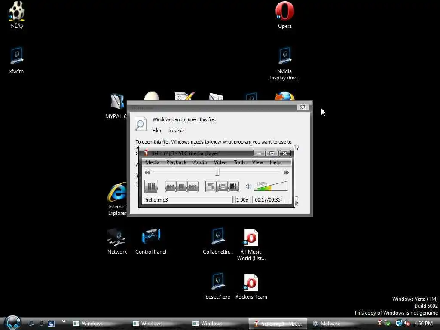Select the ¾ËÁý desktop icon at top-left
This screenshot has height=330, width=440.
pyautogui.click(x=17, y=15)
